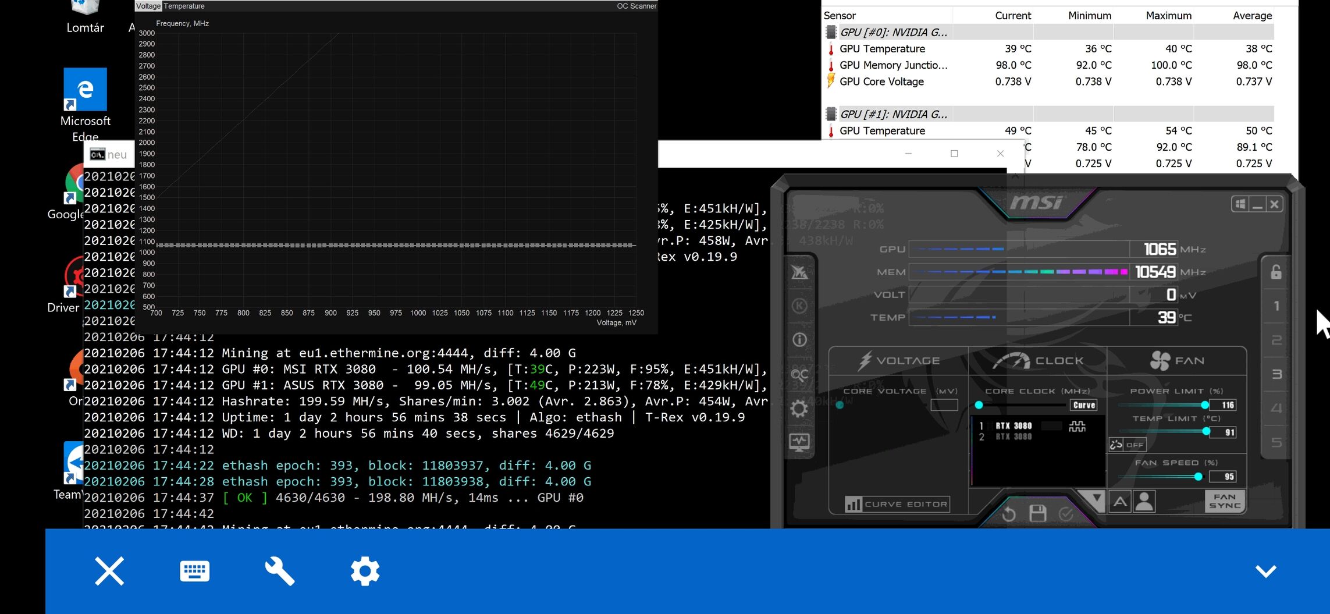Click the reset settings arrow icon
The width and height of the screenshot is (1330, 614).
[x=1009, y=514]
